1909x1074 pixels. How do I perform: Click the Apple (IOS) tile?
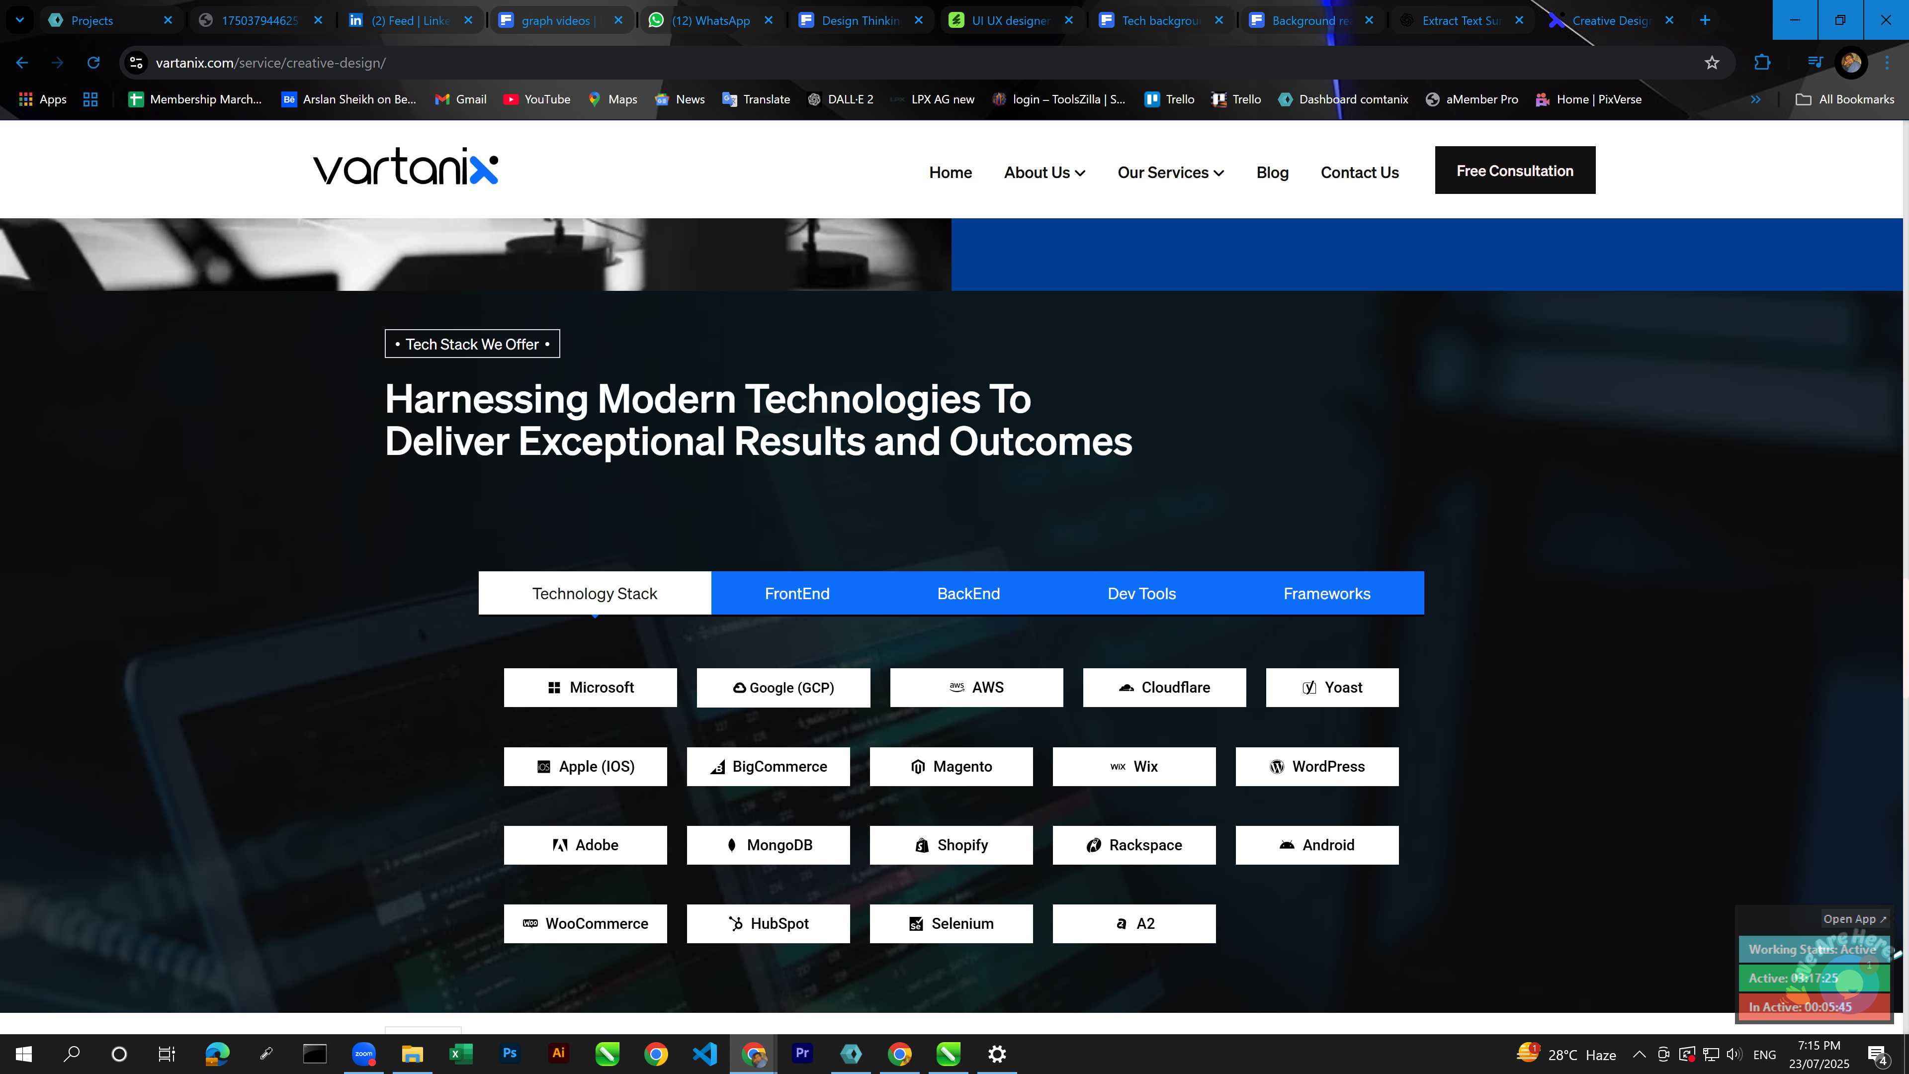pyautogui.click(x=585, y=766)
